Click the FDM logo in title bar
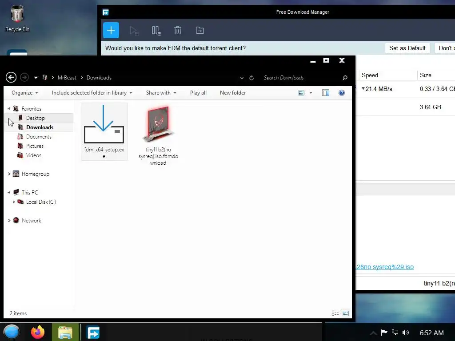This screenshot has width=455, height=341. coord(106,12)
